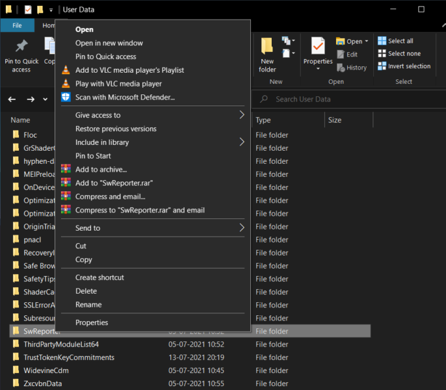The image size is (446, 390).
Task: Sort by the Name column header
Action: click(x=20, y=120)
